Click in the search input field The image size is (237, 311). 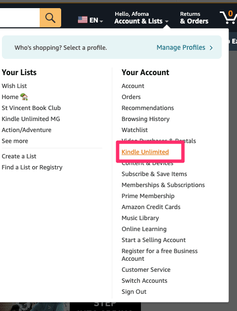point(20,18)
